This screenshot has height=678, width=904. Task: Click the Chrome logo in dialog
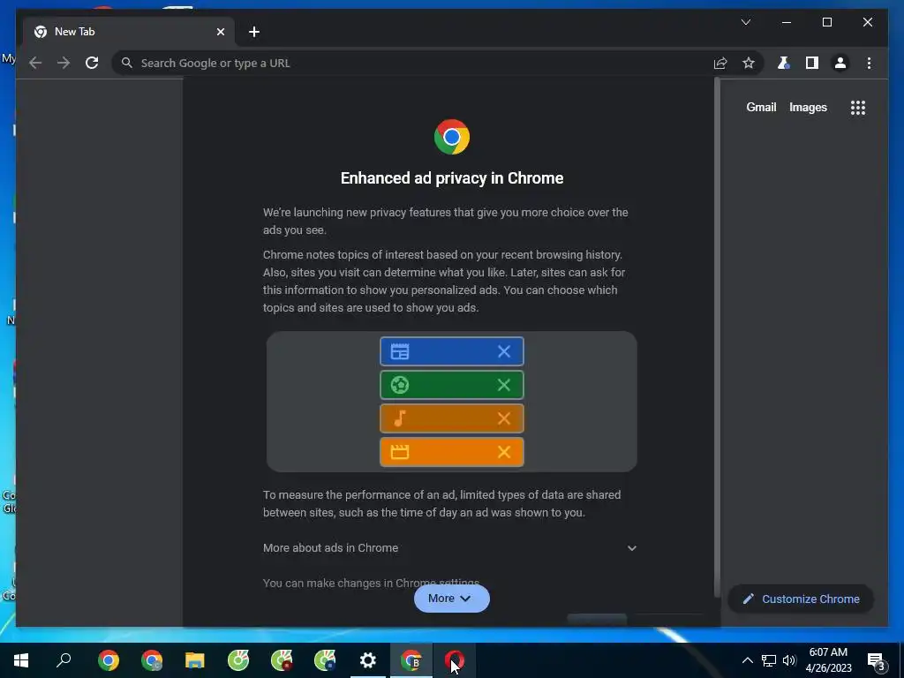pos(451,137)
